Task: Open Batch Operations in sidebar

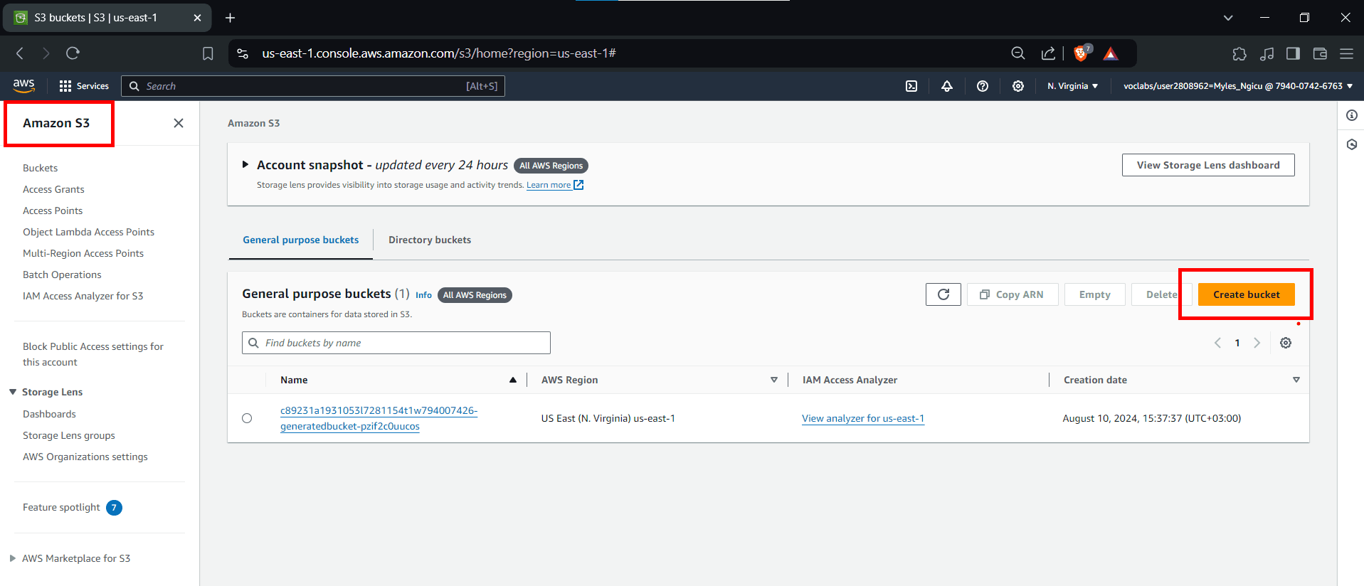Action: tap(62, 275)
